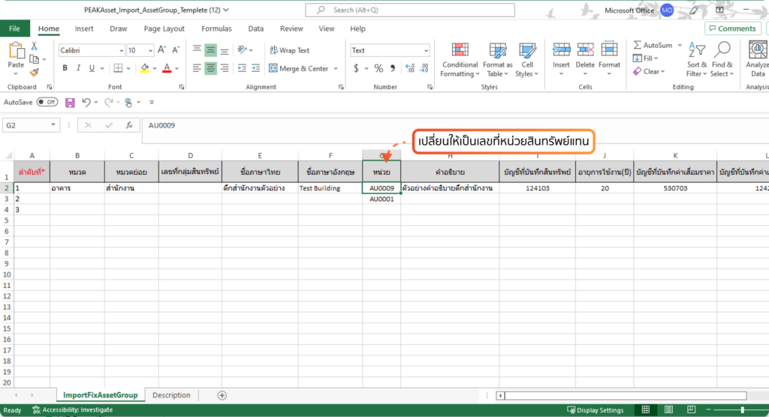This screenshot has height=417, width=769.
Task: Toggle Middle Align vertical alignment
Action: point(210,50)
